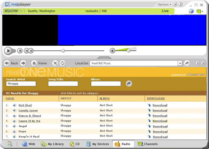
Task: Submit the search with the arrow button
Action: tap(129, 84)
